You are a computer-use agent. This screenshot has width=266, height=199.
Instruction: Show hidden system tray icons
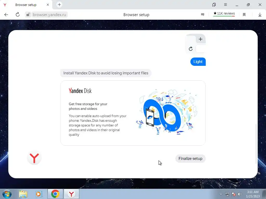click(221, 194)
